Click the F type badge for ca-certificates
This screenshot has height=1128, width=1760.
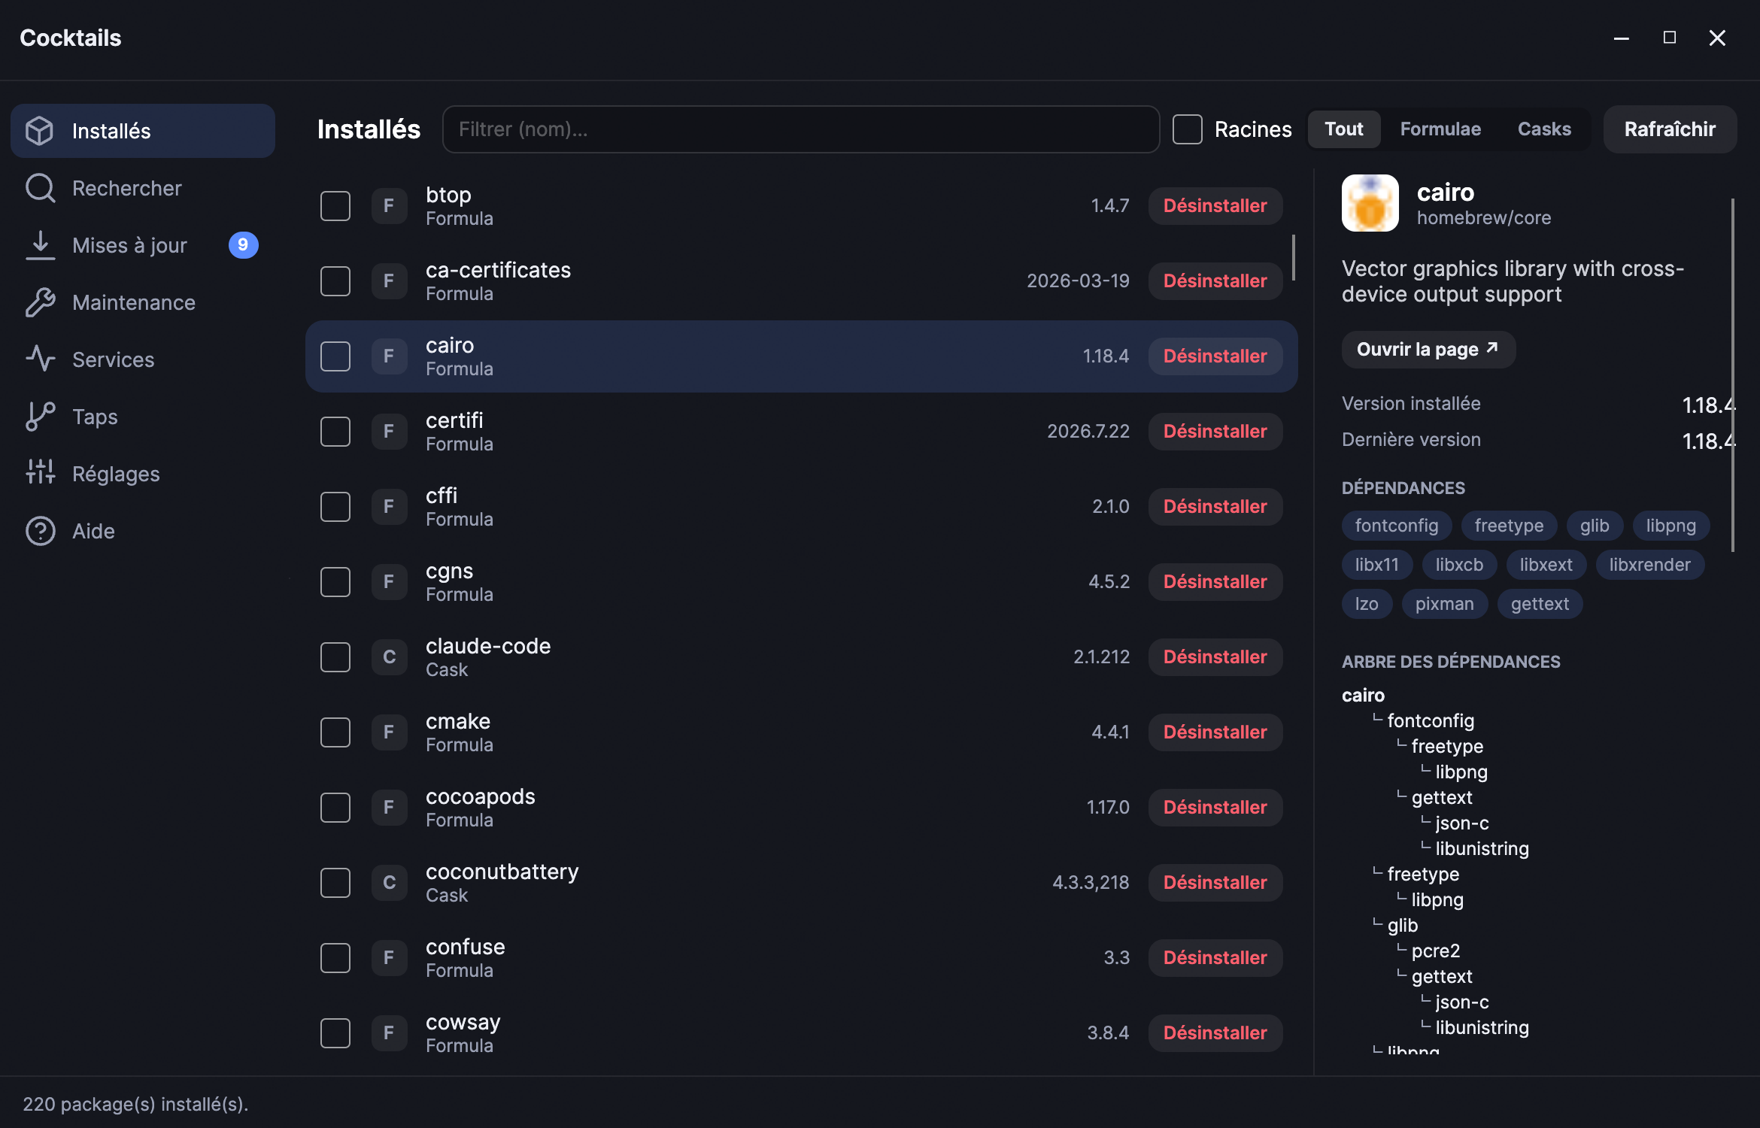tap(389, 281)
